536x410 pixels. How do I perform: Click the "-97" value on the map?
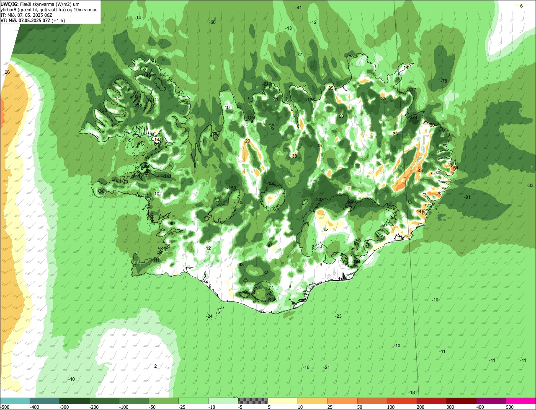coord(270,245)
